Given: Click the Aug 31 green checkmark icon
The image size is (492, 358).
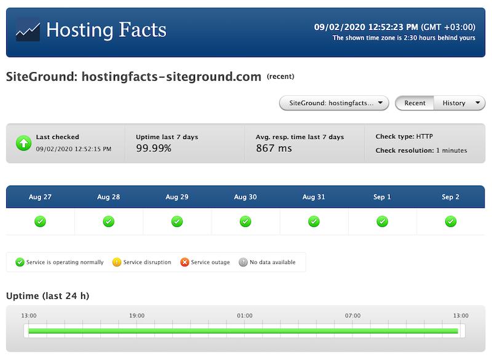Looking at the screenshot, I should [314, 221].
